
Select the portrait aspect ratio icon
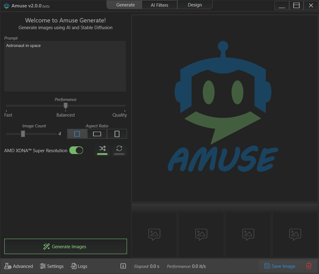(x=117, y=134)
